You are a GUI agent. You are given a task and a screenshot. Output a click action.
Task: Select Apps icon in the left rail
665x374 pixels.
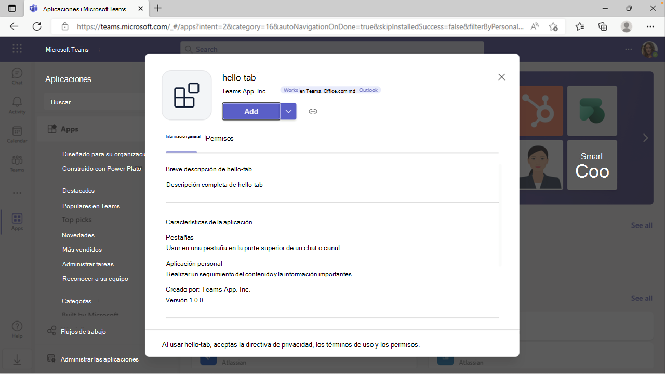click(17, 222)
